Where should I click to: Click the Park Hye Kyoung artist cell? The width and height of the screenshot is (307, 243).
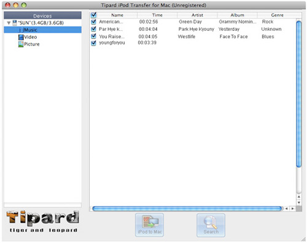(196, 29)
